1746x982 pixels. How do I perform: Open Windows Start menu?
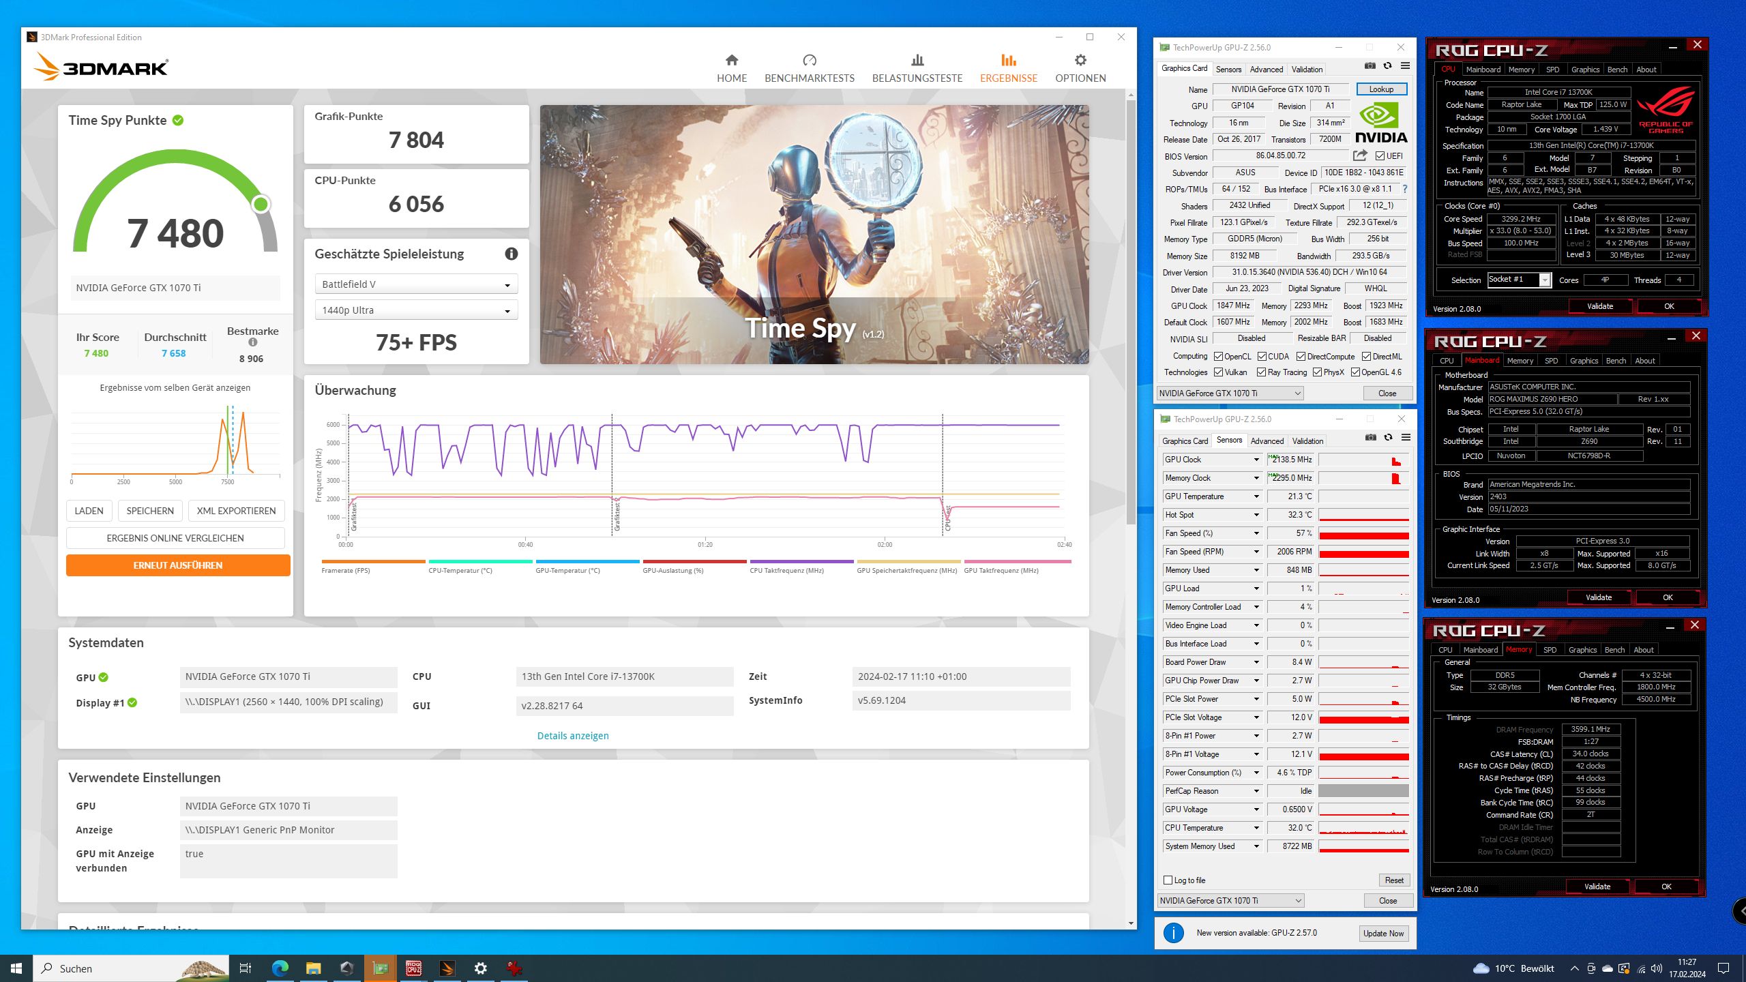(16, 968)
